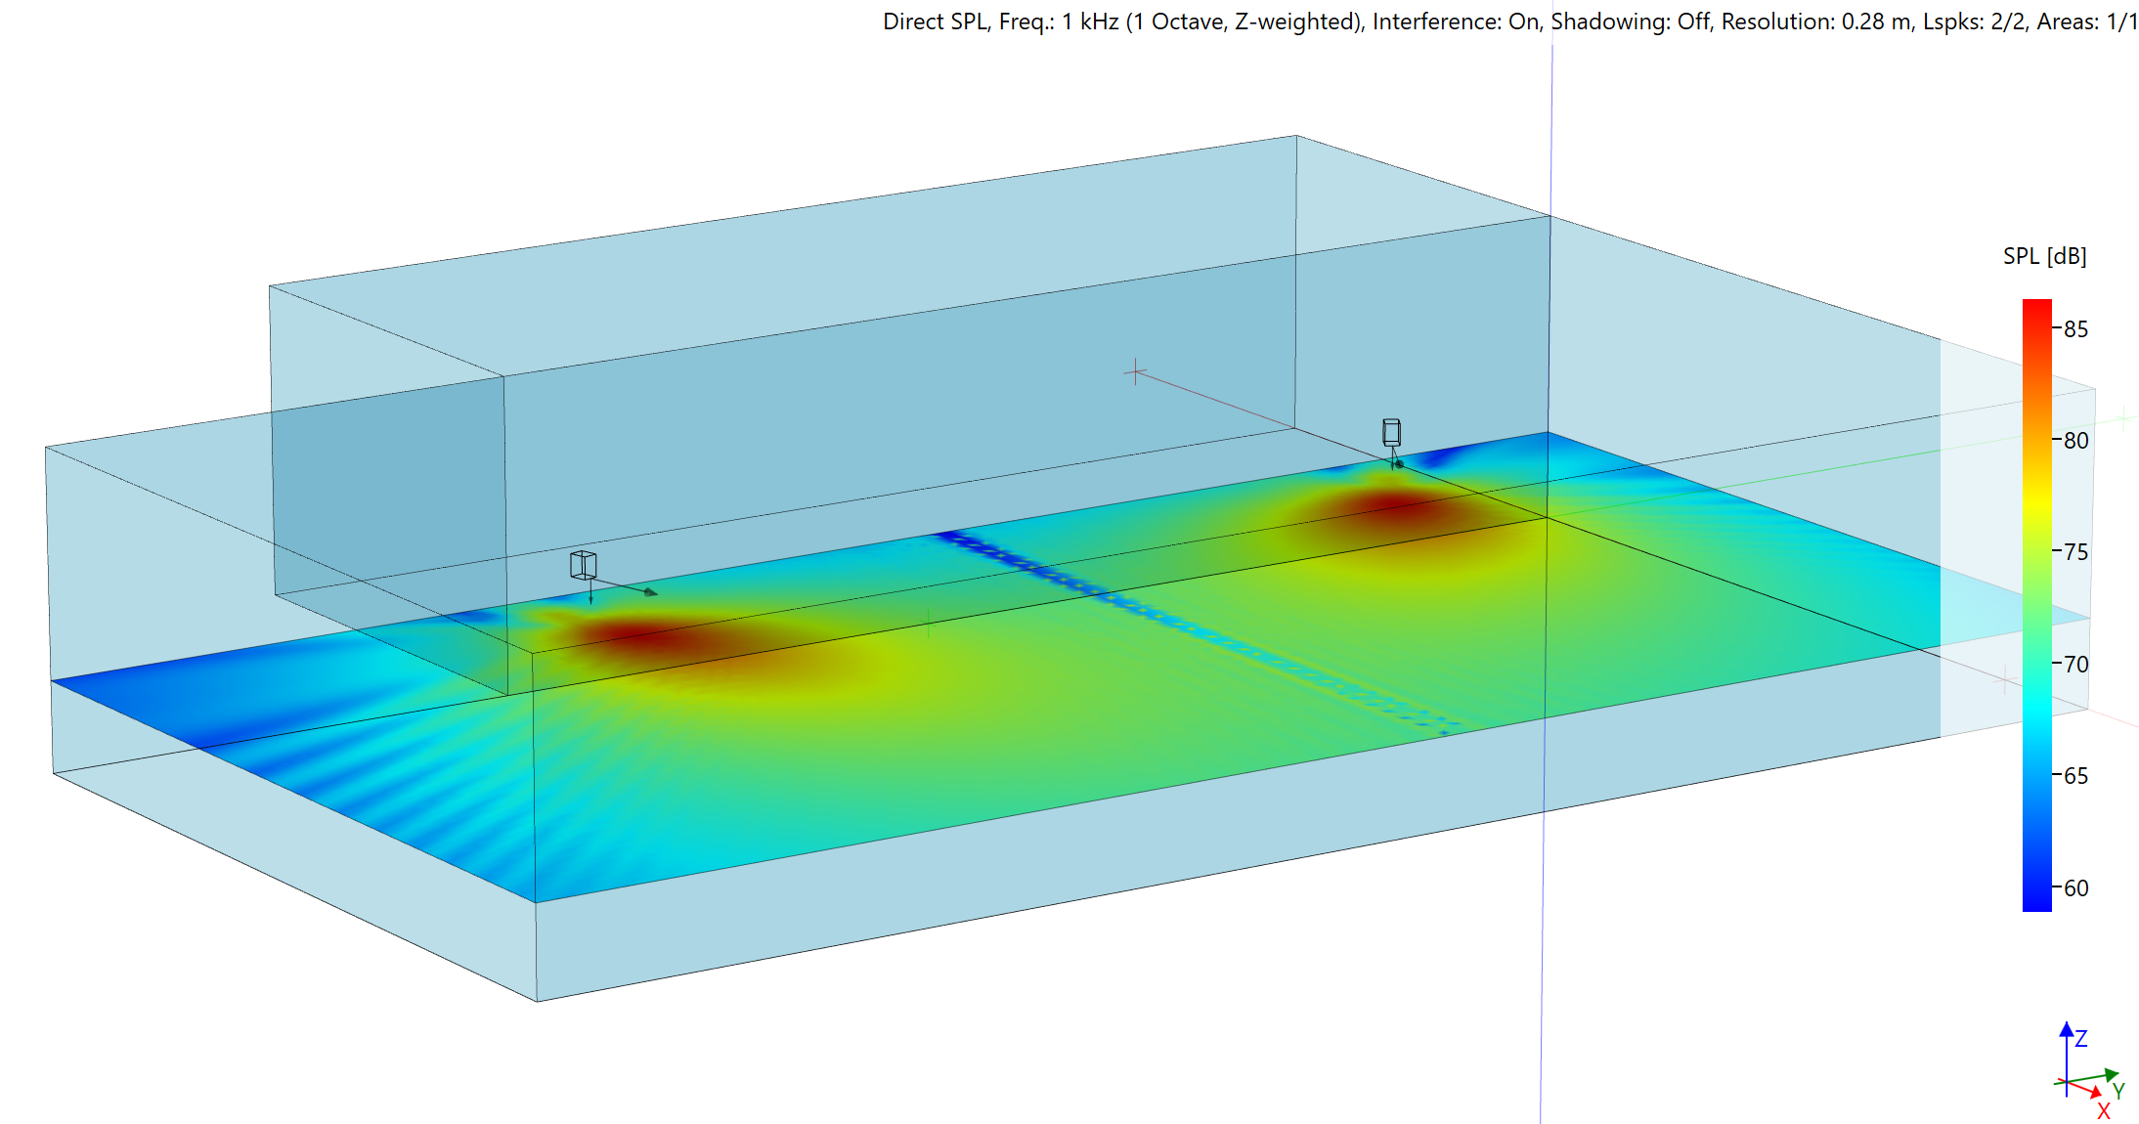Image resolution: width=2139 pixels, height=1124 pixels.
Task: Click the green Y axis arrow gizmo
Action: click(x=2110, y=1074)
